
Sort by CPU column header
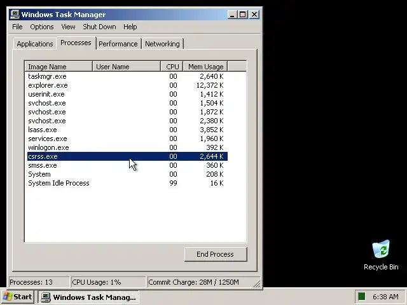pos(172,67)
